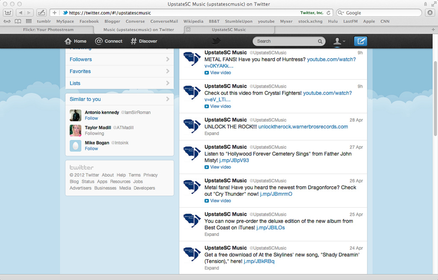Viewport: 438px width, 280px height.
Task: Click the Safari bookmark-bar Reading List icon
Action: pos(7,21)
